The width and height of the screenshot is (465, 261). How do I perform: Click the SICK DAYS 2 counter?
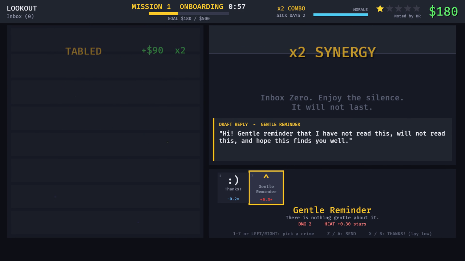(x=291, y=15)
